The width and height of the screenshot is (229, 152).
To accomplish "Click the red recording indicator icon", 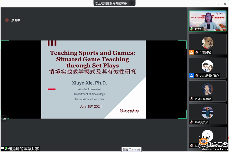I will coord(7,20).
